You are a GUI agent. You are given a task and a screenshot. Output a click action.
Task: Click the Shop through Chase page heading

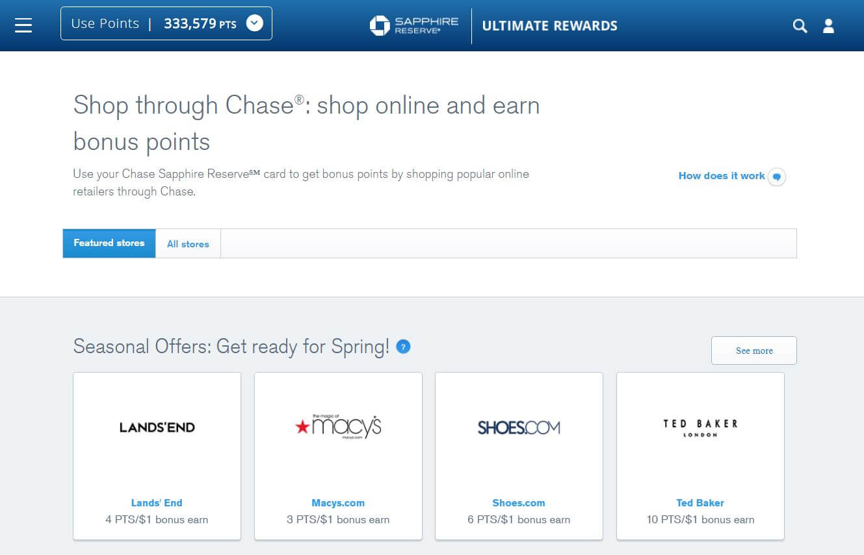pos(307,123)
